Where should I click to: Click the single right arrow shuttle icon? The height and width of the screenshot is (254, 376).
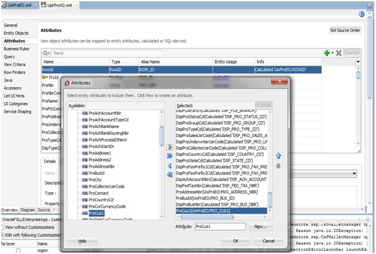pos(170,147)
